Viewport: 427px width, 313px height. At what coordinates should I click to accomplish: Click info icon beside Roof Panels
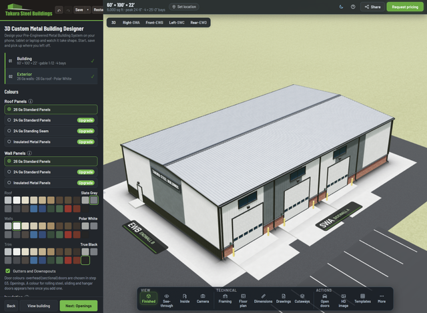[31, 101]
